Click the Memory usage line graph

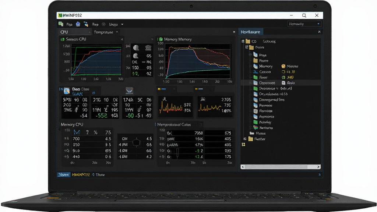198,61
